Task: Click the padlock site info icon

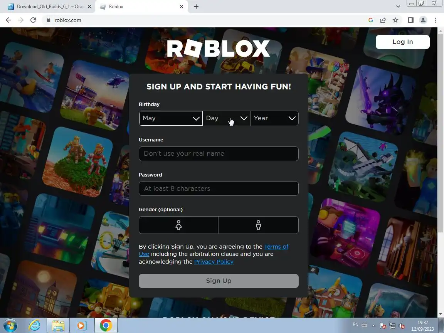Action: [x=49, y=20]
